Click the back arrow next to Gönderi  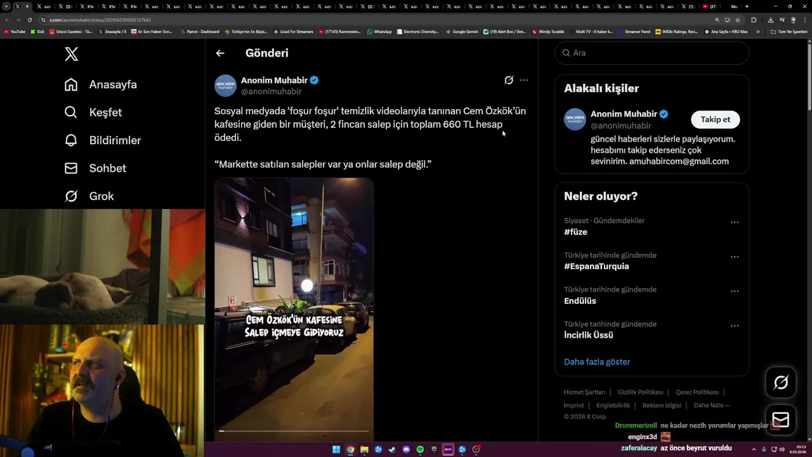click(x=220, y=53)
